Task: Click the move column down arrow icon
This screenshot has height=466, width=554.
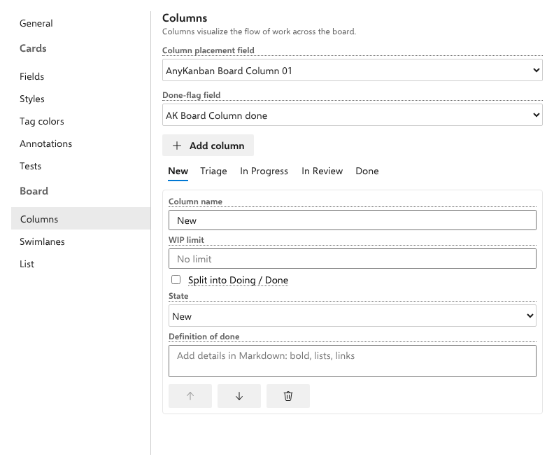Action: pyautogui.click(x=239, y=396)
